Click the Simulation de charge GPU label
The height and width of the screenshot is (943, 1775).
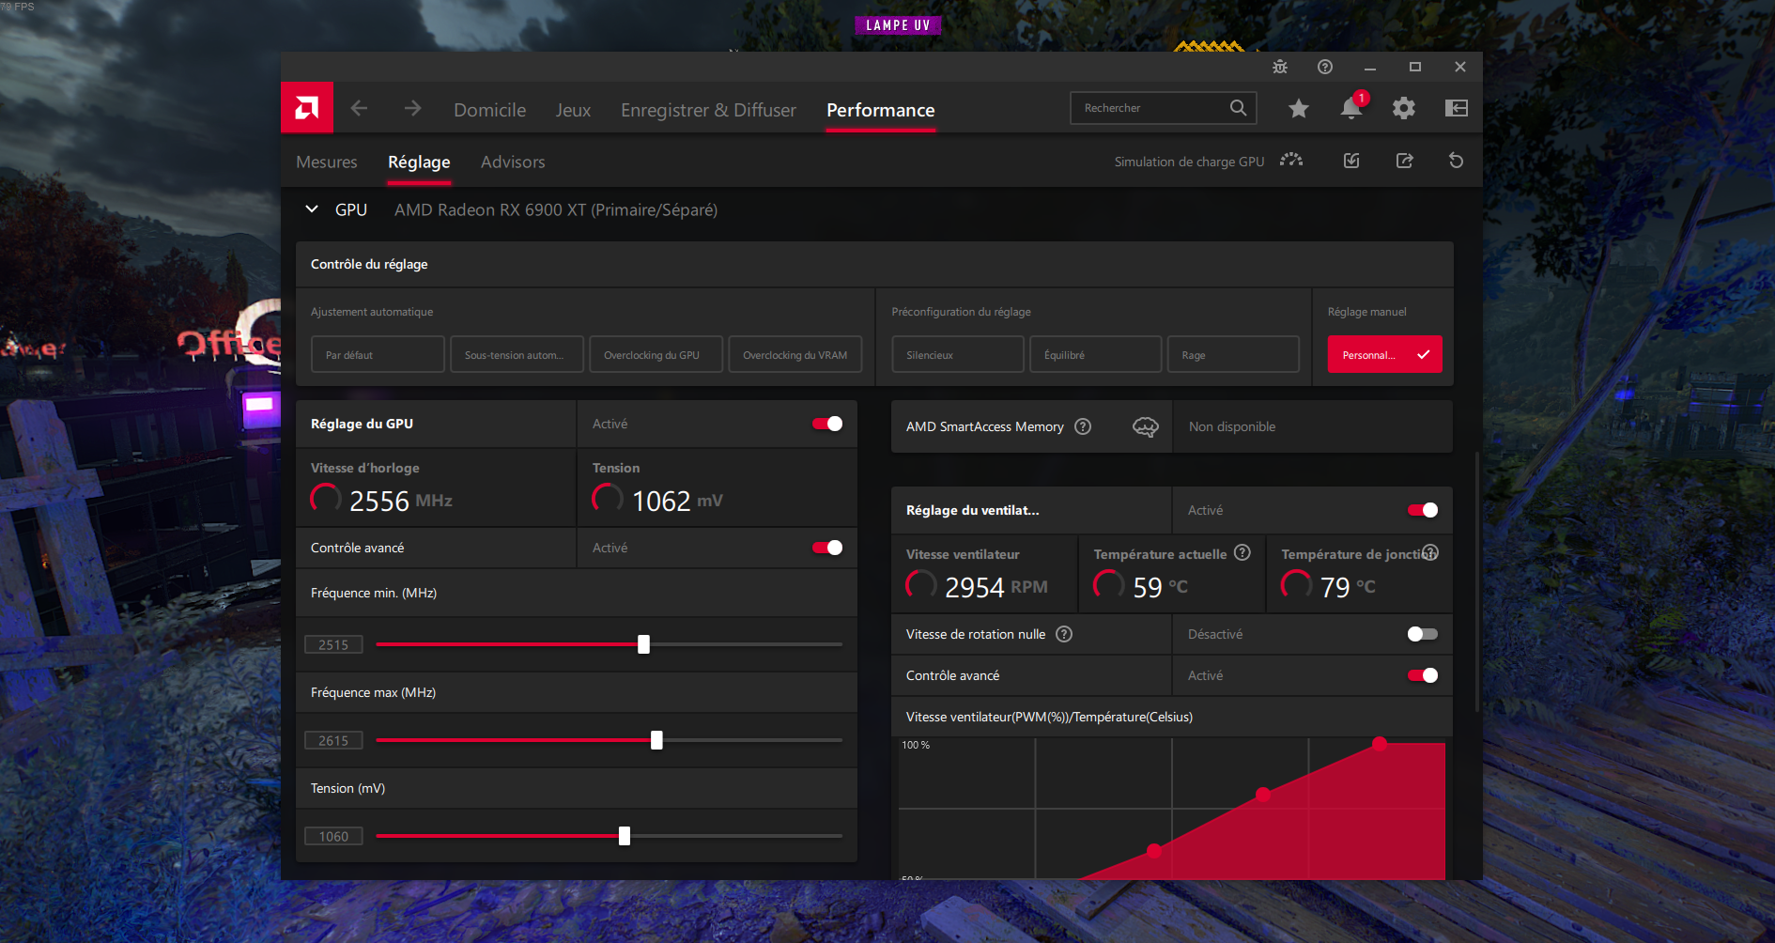click(x=1189, y=162)
